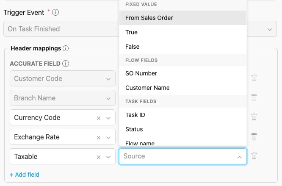Clear the Currency Code field selection
The width and height of the screenshot is (282, 186).
point(99,118)
